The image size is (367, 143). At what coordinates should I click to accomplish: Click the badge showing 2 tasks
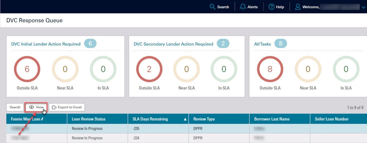click(x=223, y=44)
